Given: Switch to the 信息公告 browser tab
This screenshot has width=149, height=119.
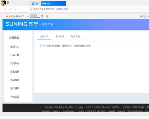Looking at the screenshot, I should point(53,3).
